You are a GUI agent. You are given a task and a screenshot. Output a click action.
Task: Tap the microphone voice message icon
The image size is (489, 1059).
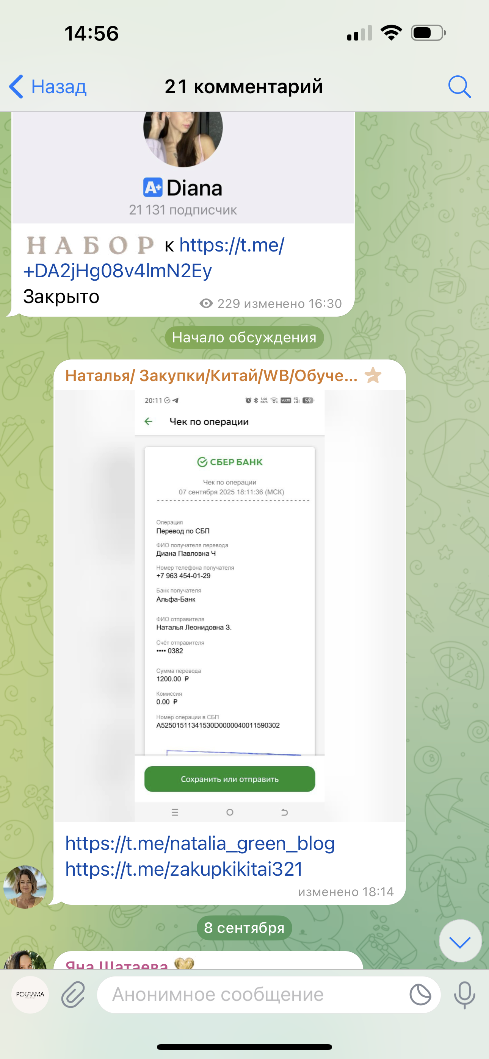pos(464,995)
